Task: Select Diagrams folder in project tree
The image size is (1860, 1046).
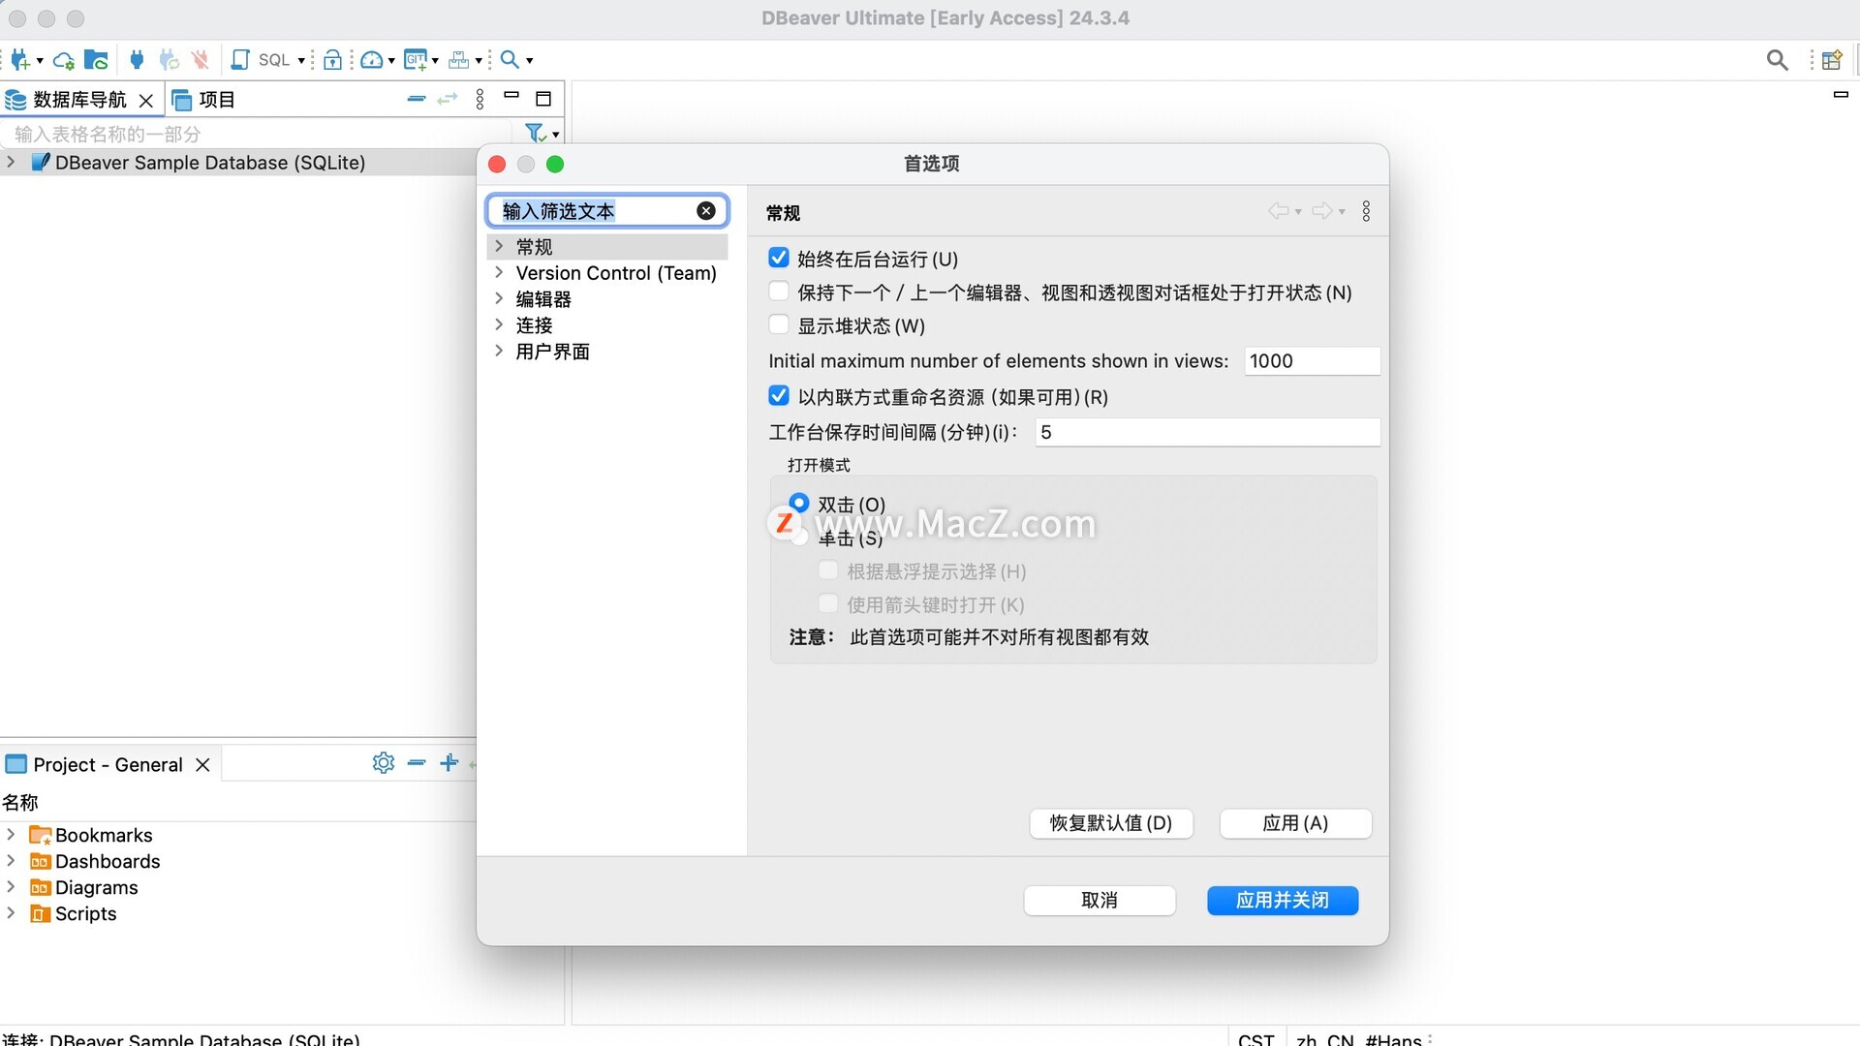Action: [x=96, y=887]
